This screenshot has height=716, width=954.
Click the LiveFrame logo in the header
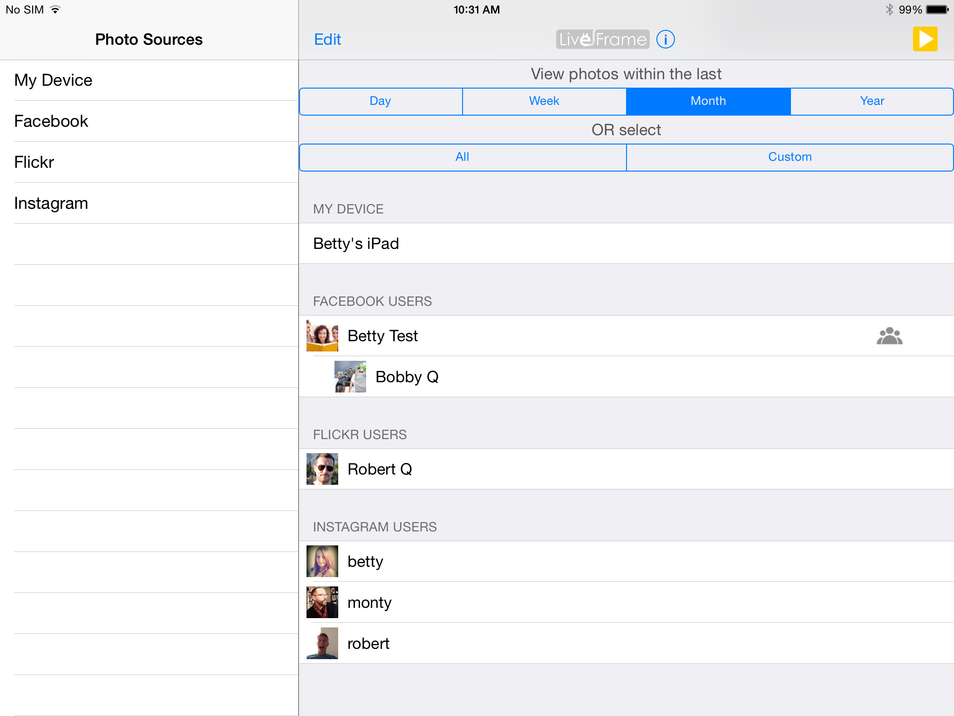click(603, 39)
